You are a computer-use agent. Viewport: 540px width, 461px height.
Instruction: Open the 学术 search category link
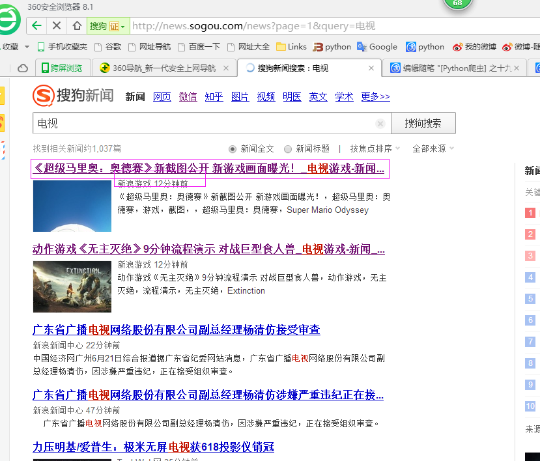coord(344,97)
